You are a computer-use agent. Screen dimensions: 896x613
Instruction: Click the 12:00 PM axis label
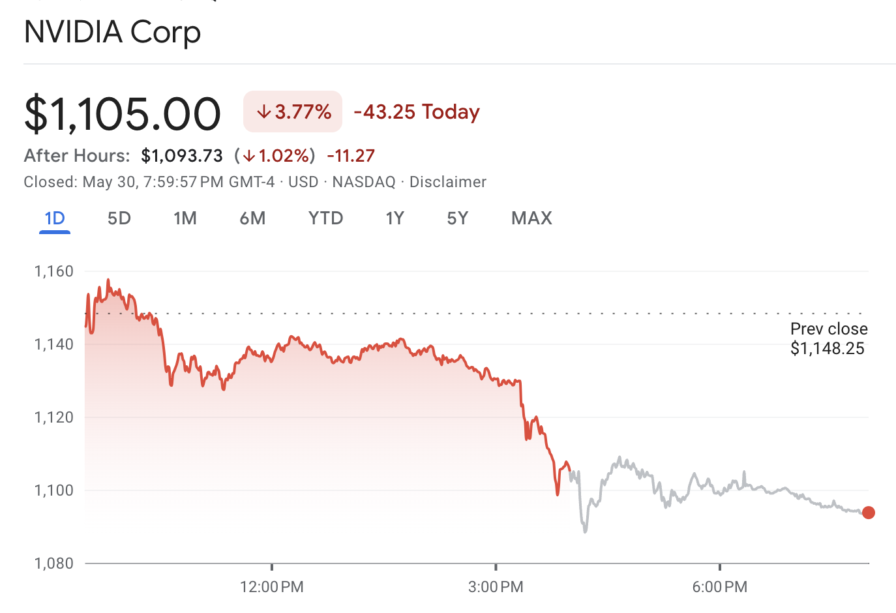click(272, 587)
